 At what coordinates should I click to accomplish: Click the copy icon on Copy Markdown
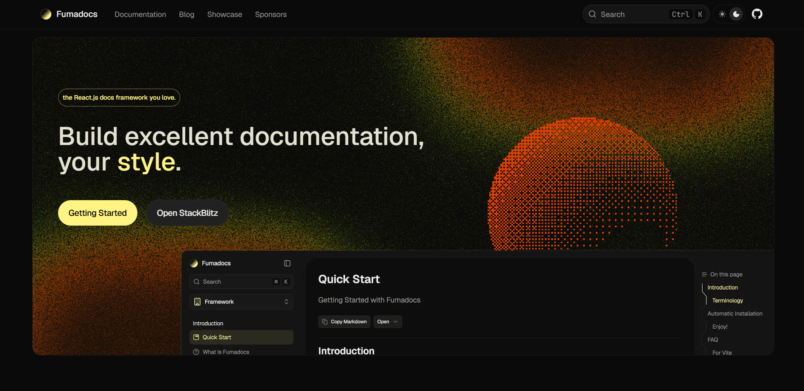(325, 322)
